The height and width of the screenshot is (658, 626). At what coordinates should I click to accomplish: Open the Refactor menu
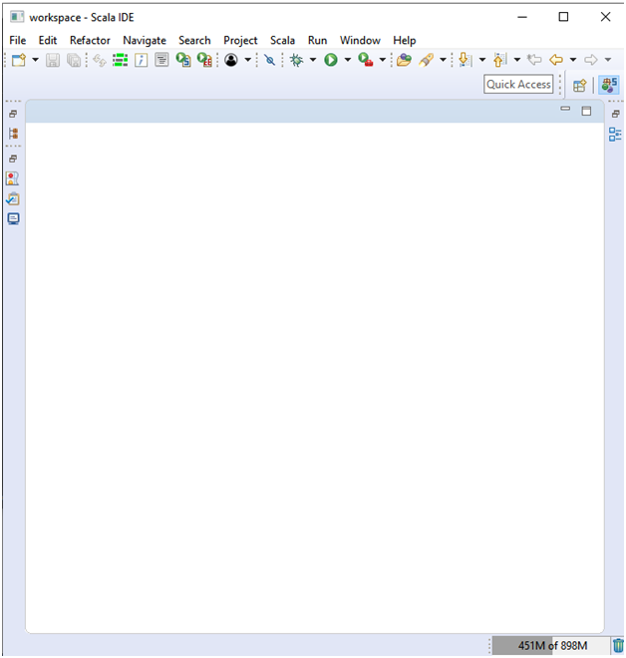click(90, 40)
